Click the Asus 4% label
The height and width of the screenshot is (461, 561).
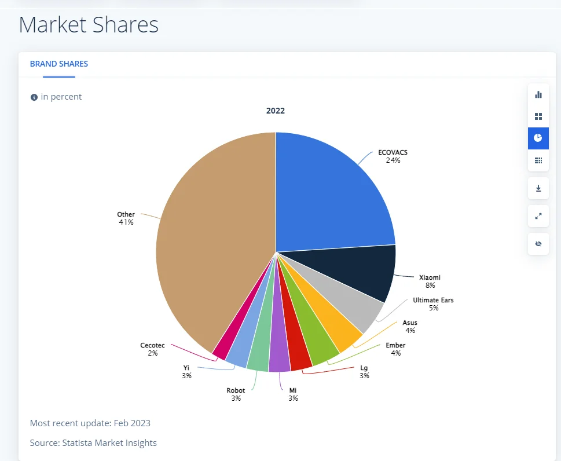[410, 327]
